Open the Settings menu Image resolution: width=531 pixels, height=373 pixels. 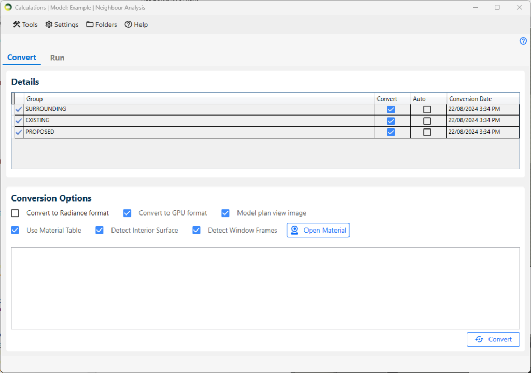click(62, 25)
